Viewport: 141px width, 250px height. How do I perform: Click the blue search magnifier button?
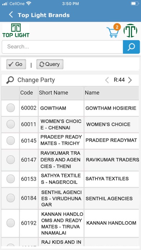[131, 47]
